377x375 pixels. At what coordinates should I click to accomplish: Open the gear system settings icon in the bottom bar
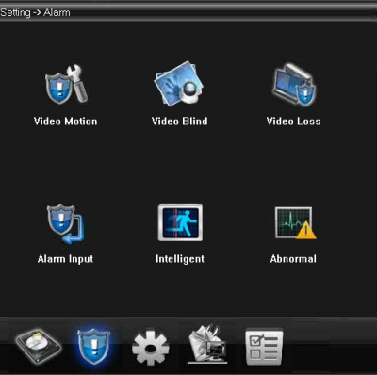(151, 347)
